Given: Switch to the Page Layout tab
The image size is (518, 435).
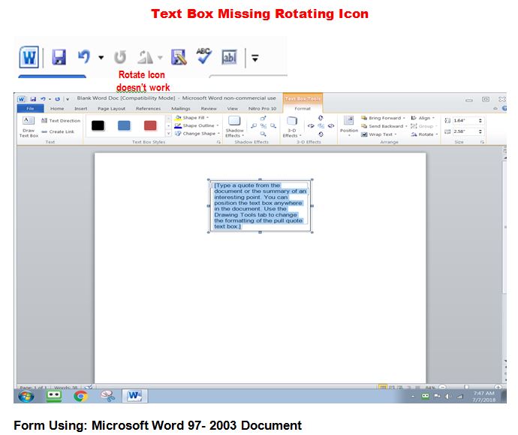Looking at the screenshot, I should pos(112,108).
